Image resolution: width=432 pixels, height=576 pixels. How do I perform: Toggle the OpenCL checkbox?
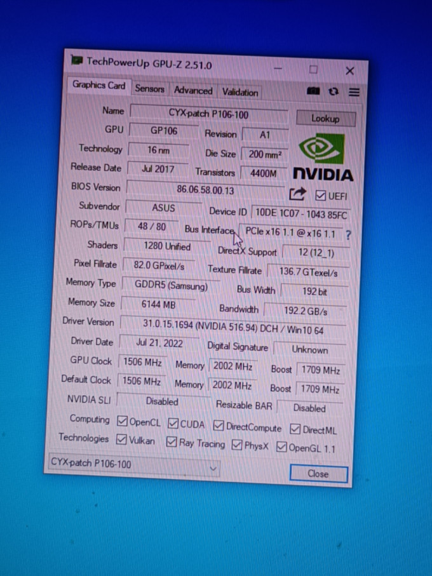click(x=123, y=420)
